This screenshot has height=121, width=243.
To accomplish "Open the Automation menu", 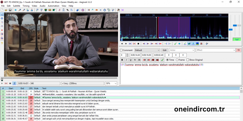I will pos(53,6).
